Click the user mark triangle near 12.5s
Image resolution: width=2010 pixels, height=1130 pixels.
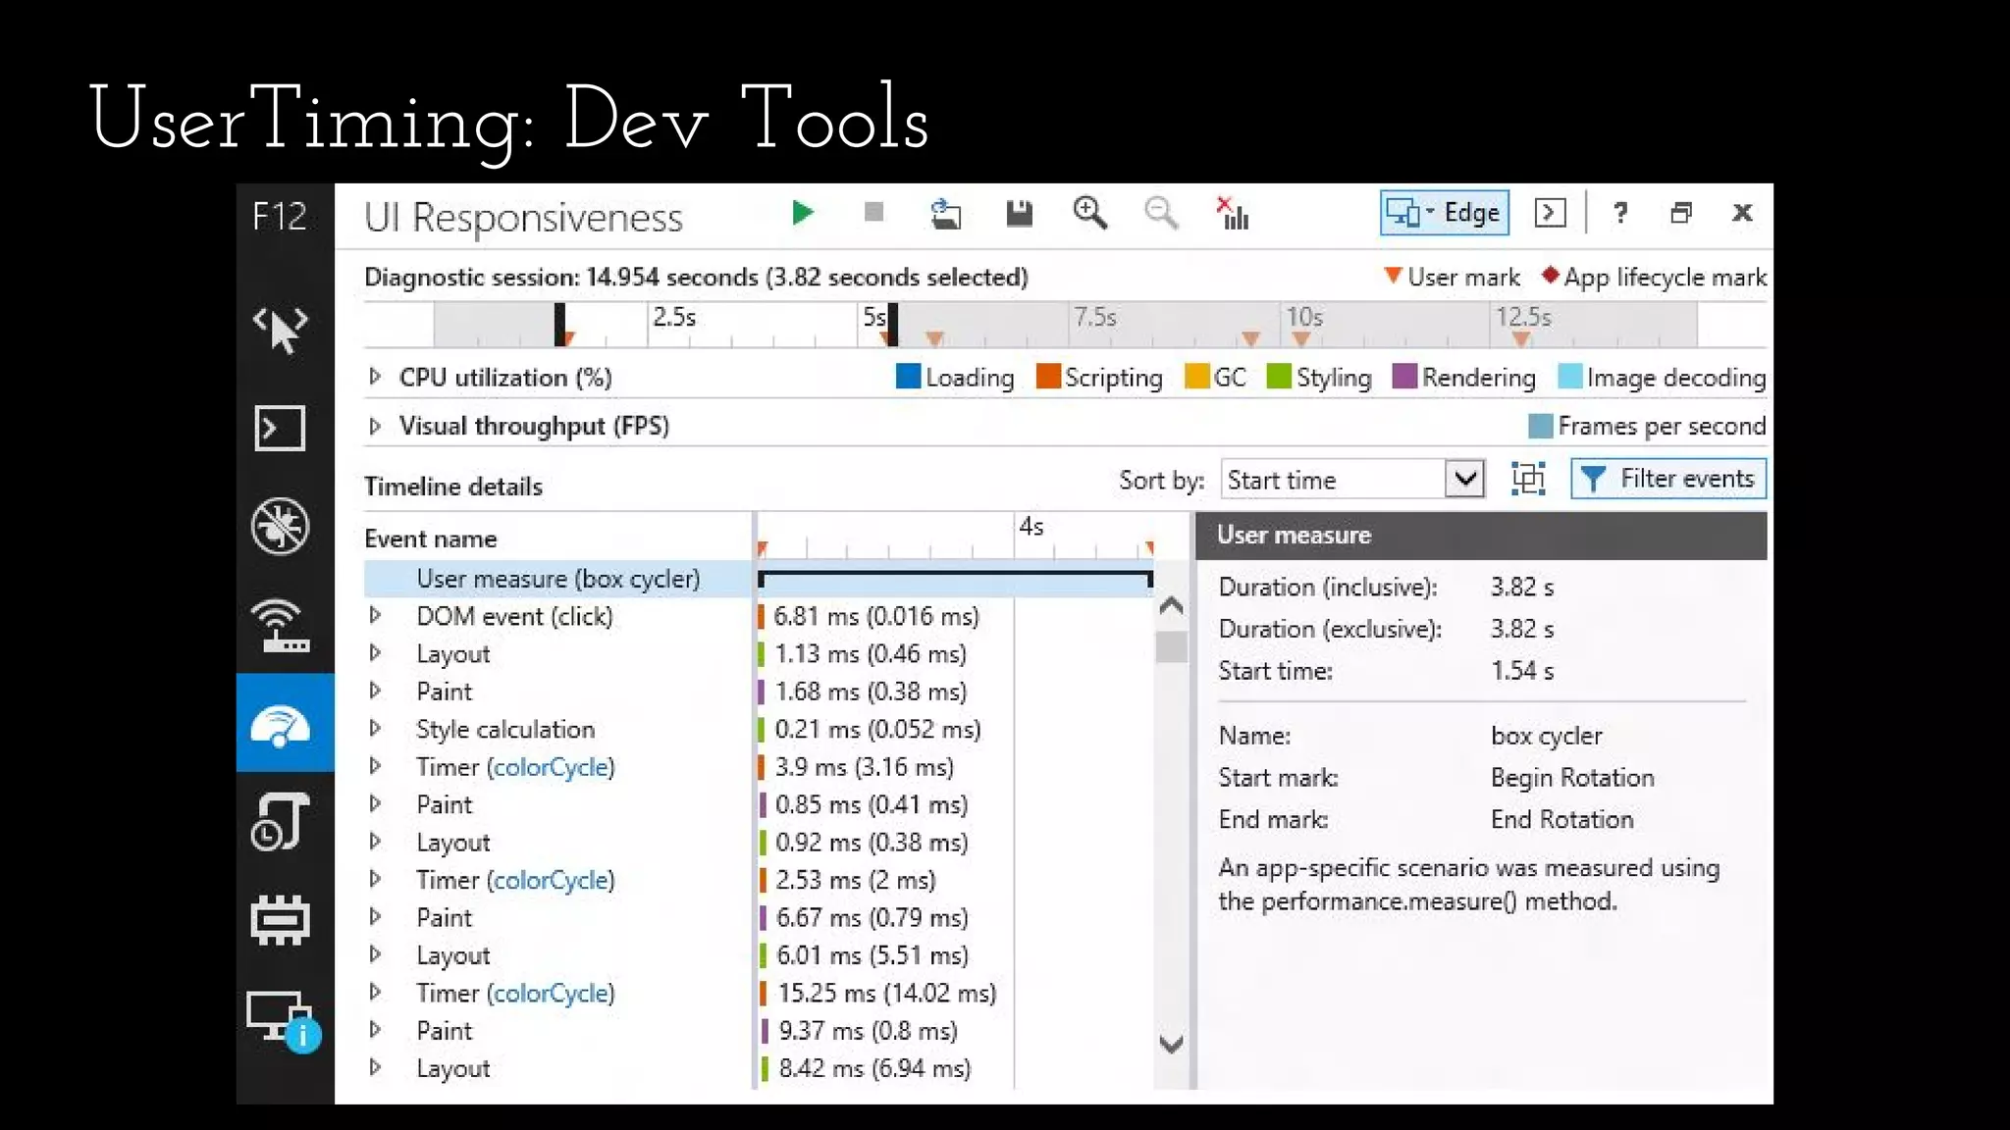coord(1521,339)
